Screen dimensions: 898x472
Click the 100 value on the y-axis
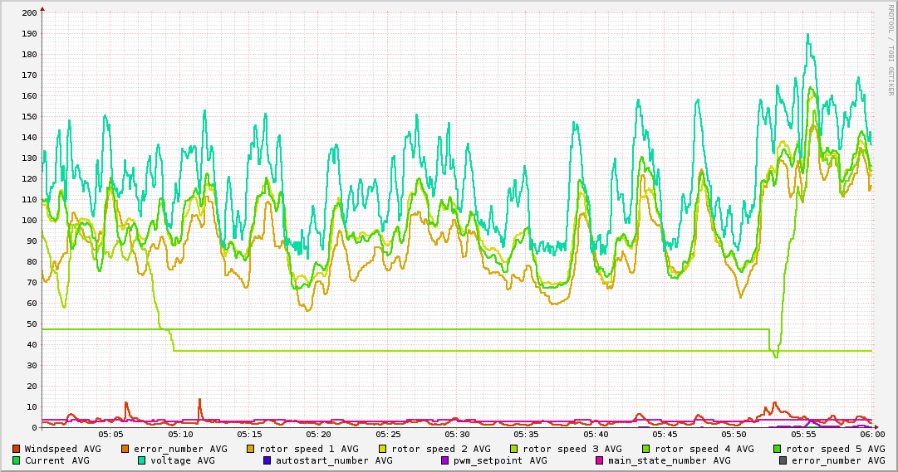(x=28, y=221)
